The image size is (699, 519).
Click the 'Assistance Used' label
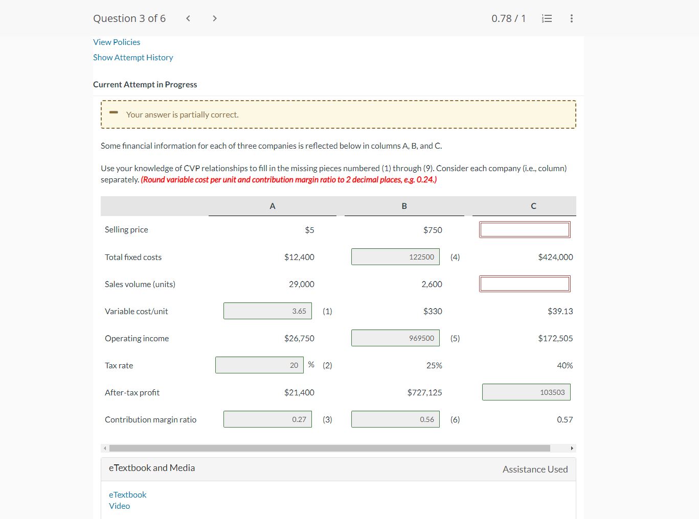[535, 469]
